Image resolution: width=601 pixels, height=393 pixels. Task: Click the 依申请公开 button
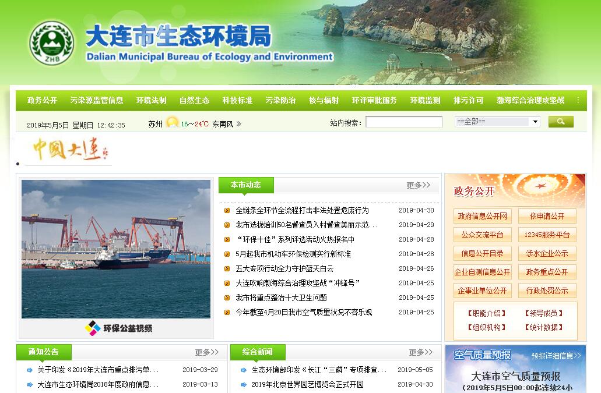click(x=547, y=216)
